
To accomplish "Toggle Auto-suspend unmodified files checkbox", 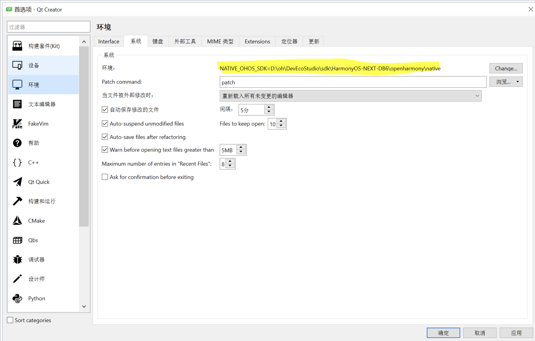I will [105, 124].
